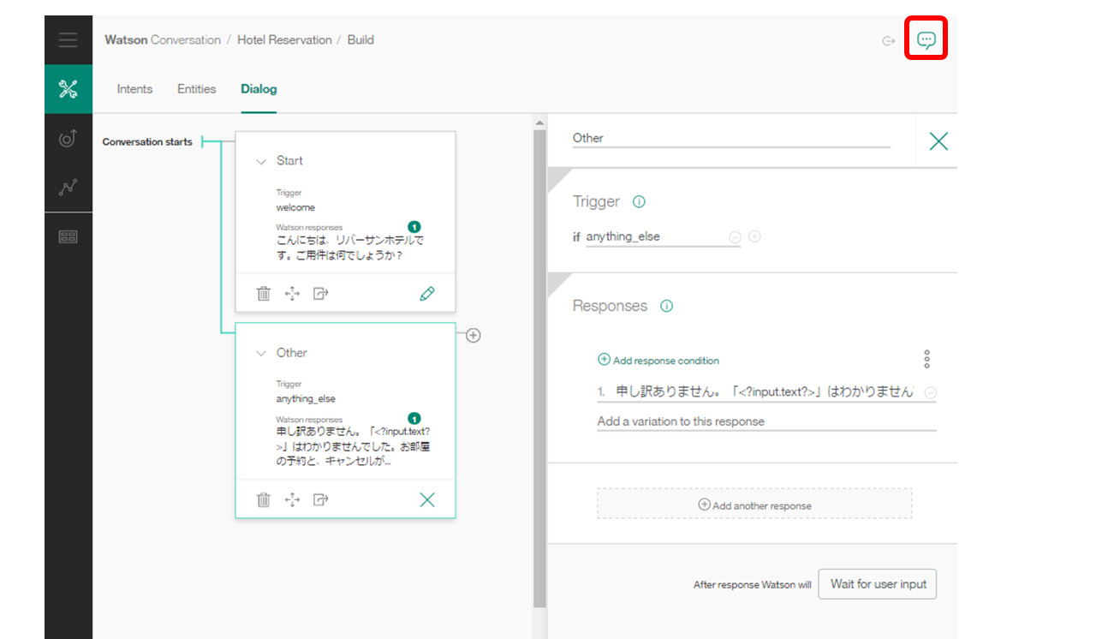
Task: Click the welcome trigger text in Start node
Action: (x=295, y=207)
